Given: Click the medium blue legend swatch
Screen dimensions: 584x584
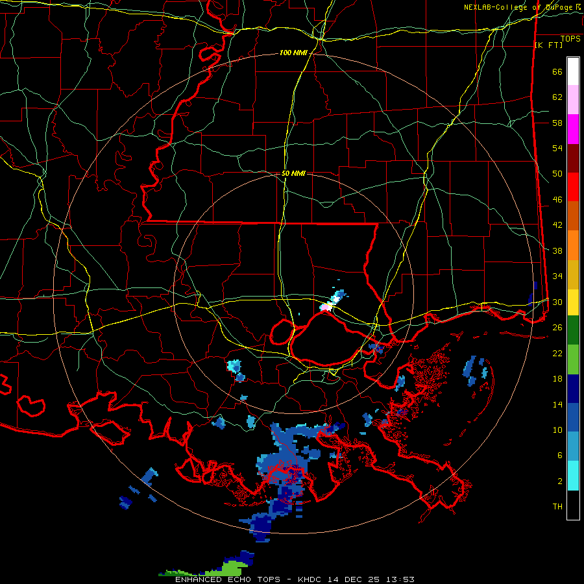Looking at the screenshot, I should coord(573,418).
